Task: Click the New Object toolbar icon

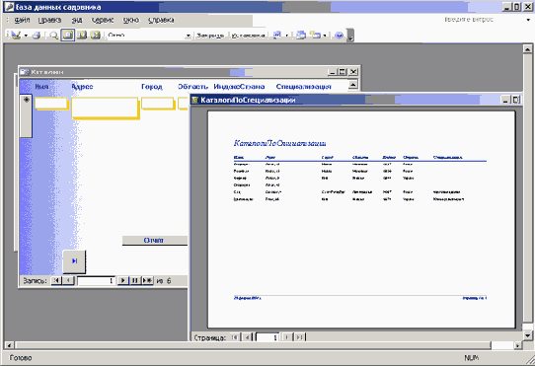Action: [x=315, y=36]
